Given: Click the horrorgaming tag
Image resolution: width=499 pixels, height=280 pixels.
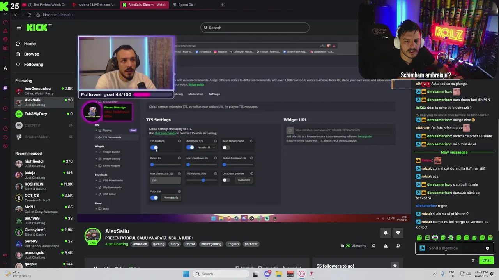Looking at the screenshot, I should pyautogui.click(x=211, y=244).
